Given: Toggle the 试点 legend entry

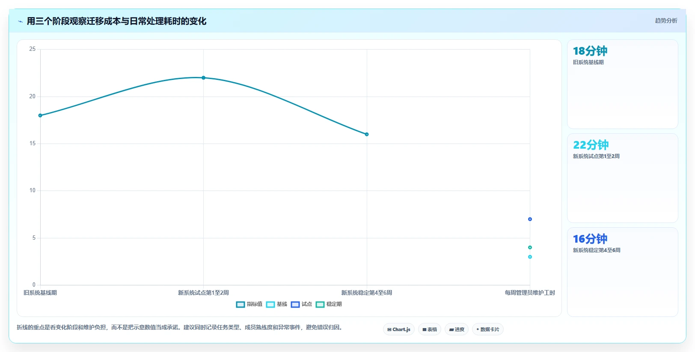Looking at the screenshot, I should click(301, 304).
